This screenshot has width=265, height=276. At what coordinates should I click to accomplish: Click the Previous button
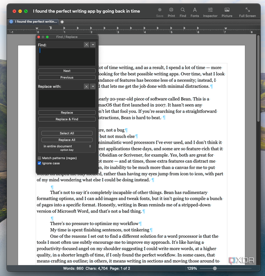[x=67, y=77]
